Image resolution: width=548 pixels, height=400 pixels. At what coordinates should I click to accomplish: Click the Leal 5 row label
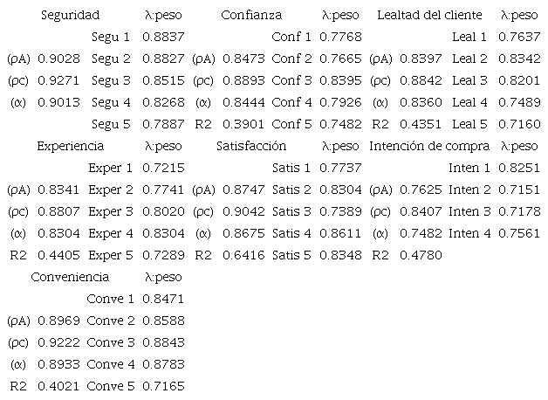(x=469, y=124)
